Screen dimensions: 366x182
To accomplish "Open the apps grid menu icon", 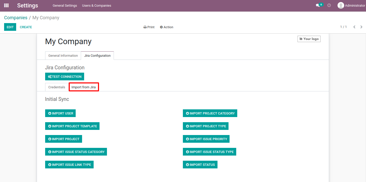I will click(6, 5).
